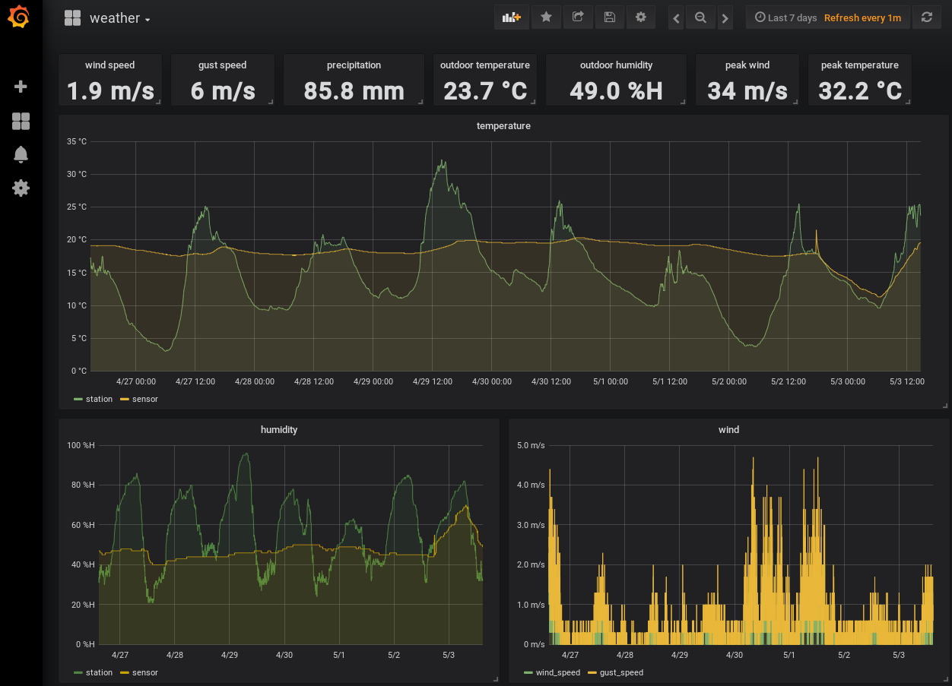Star this dashboard as favorite

(546, 17)
